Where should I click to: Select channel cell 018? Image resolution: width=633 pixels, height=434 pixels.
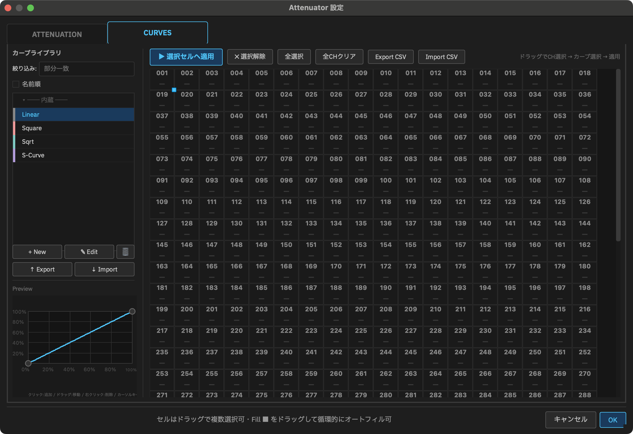click(584, 79)
